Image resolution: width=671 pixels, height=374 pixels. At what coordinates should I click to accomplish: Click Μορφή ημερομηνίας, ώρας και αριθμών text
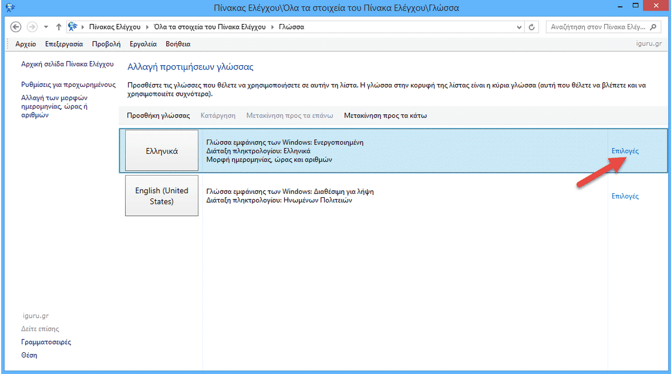pos(269,160)
